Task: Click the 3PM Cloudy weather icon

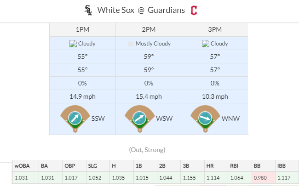Action: point(205,44)
